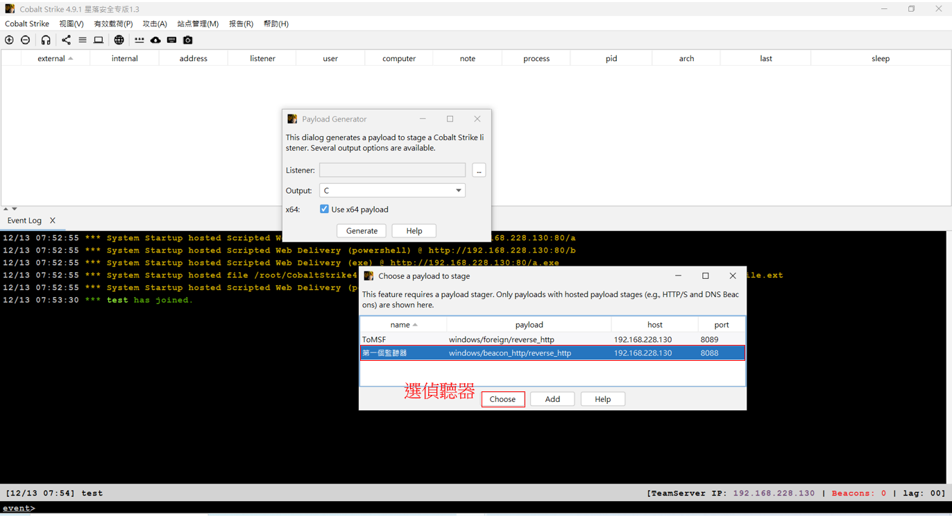Sort sessions by computer column
The height and width of the screenshot is (517, 952).
[399, 58]
